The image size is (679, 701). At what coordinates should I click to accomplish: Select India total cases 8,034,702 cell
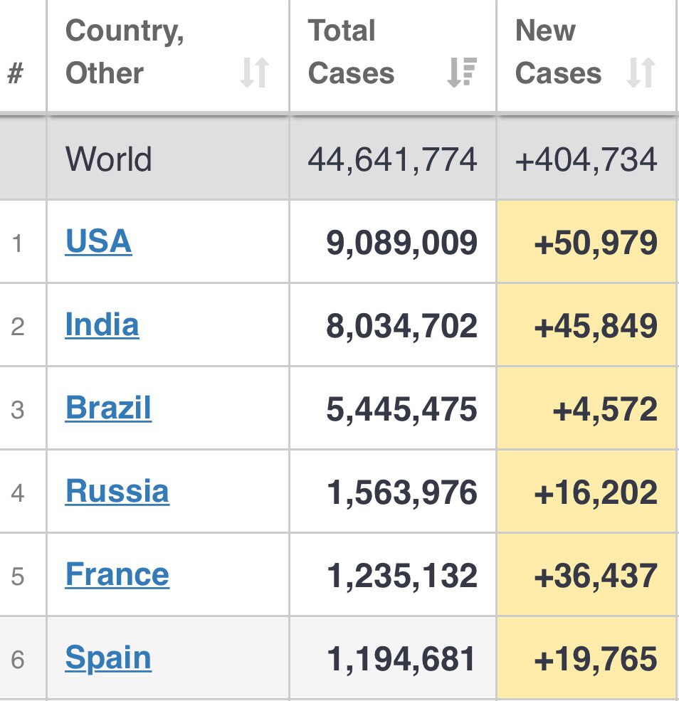tap(393, 325)
